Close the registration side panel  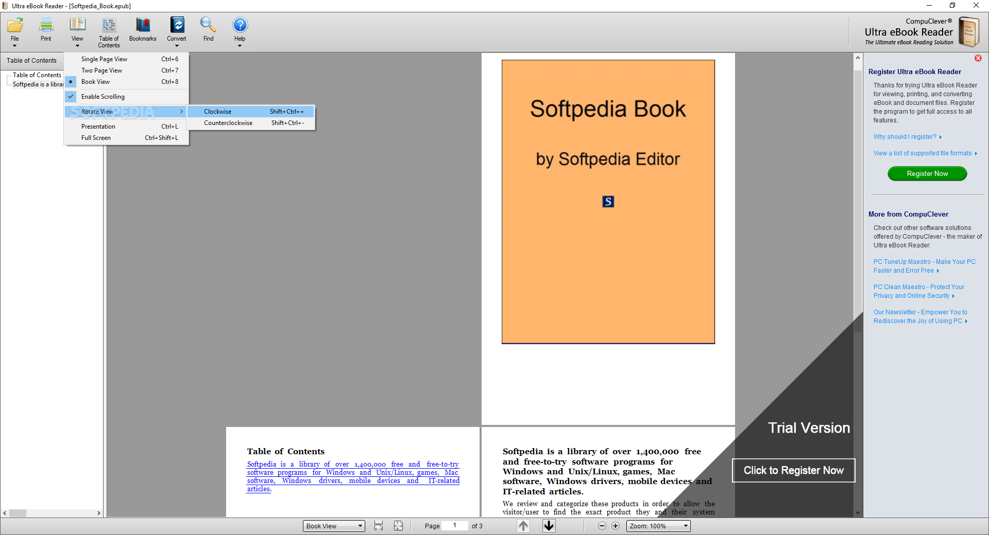click(x=978, y=58)
